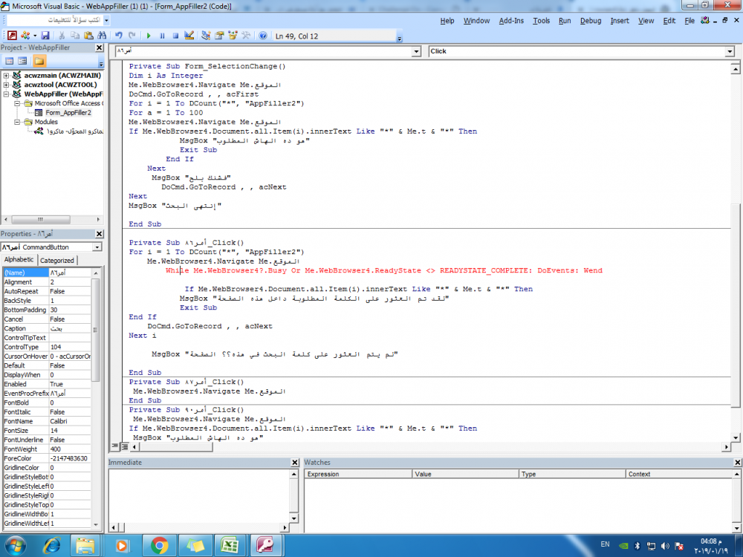Viewport: 743px width, 557px height.
Task: Click the Paste clipboard icon
Action: point(88,36)
